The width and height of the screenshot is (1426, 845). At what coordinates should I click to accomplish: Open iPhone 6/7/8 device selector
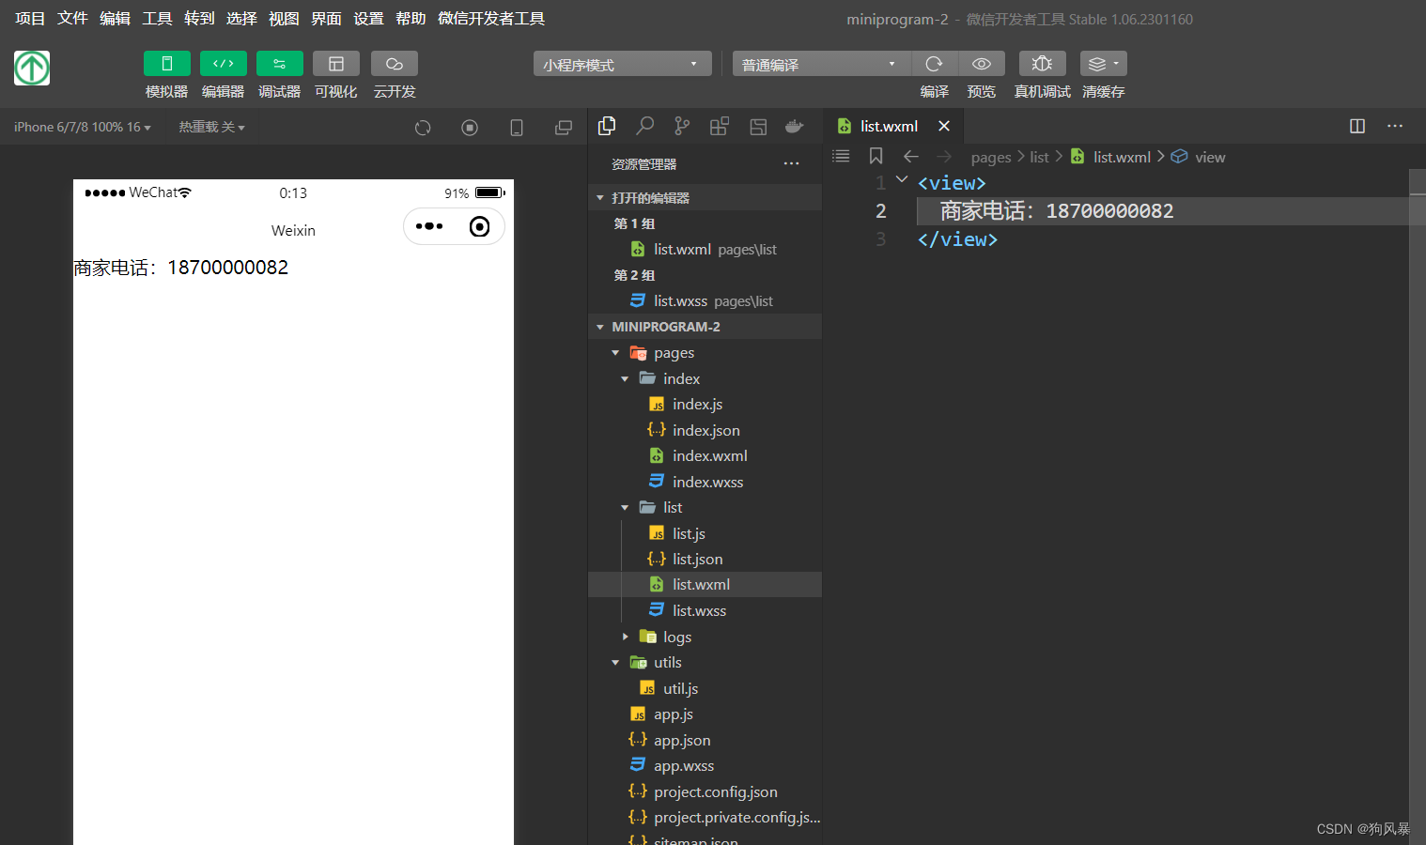(83, 127)
